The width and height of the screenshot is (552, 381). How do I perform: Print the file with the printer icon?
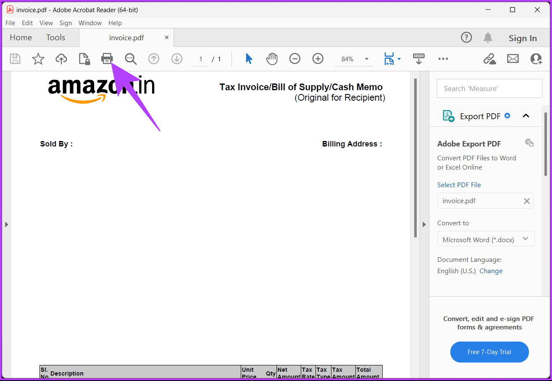click(x=108, y=59)
